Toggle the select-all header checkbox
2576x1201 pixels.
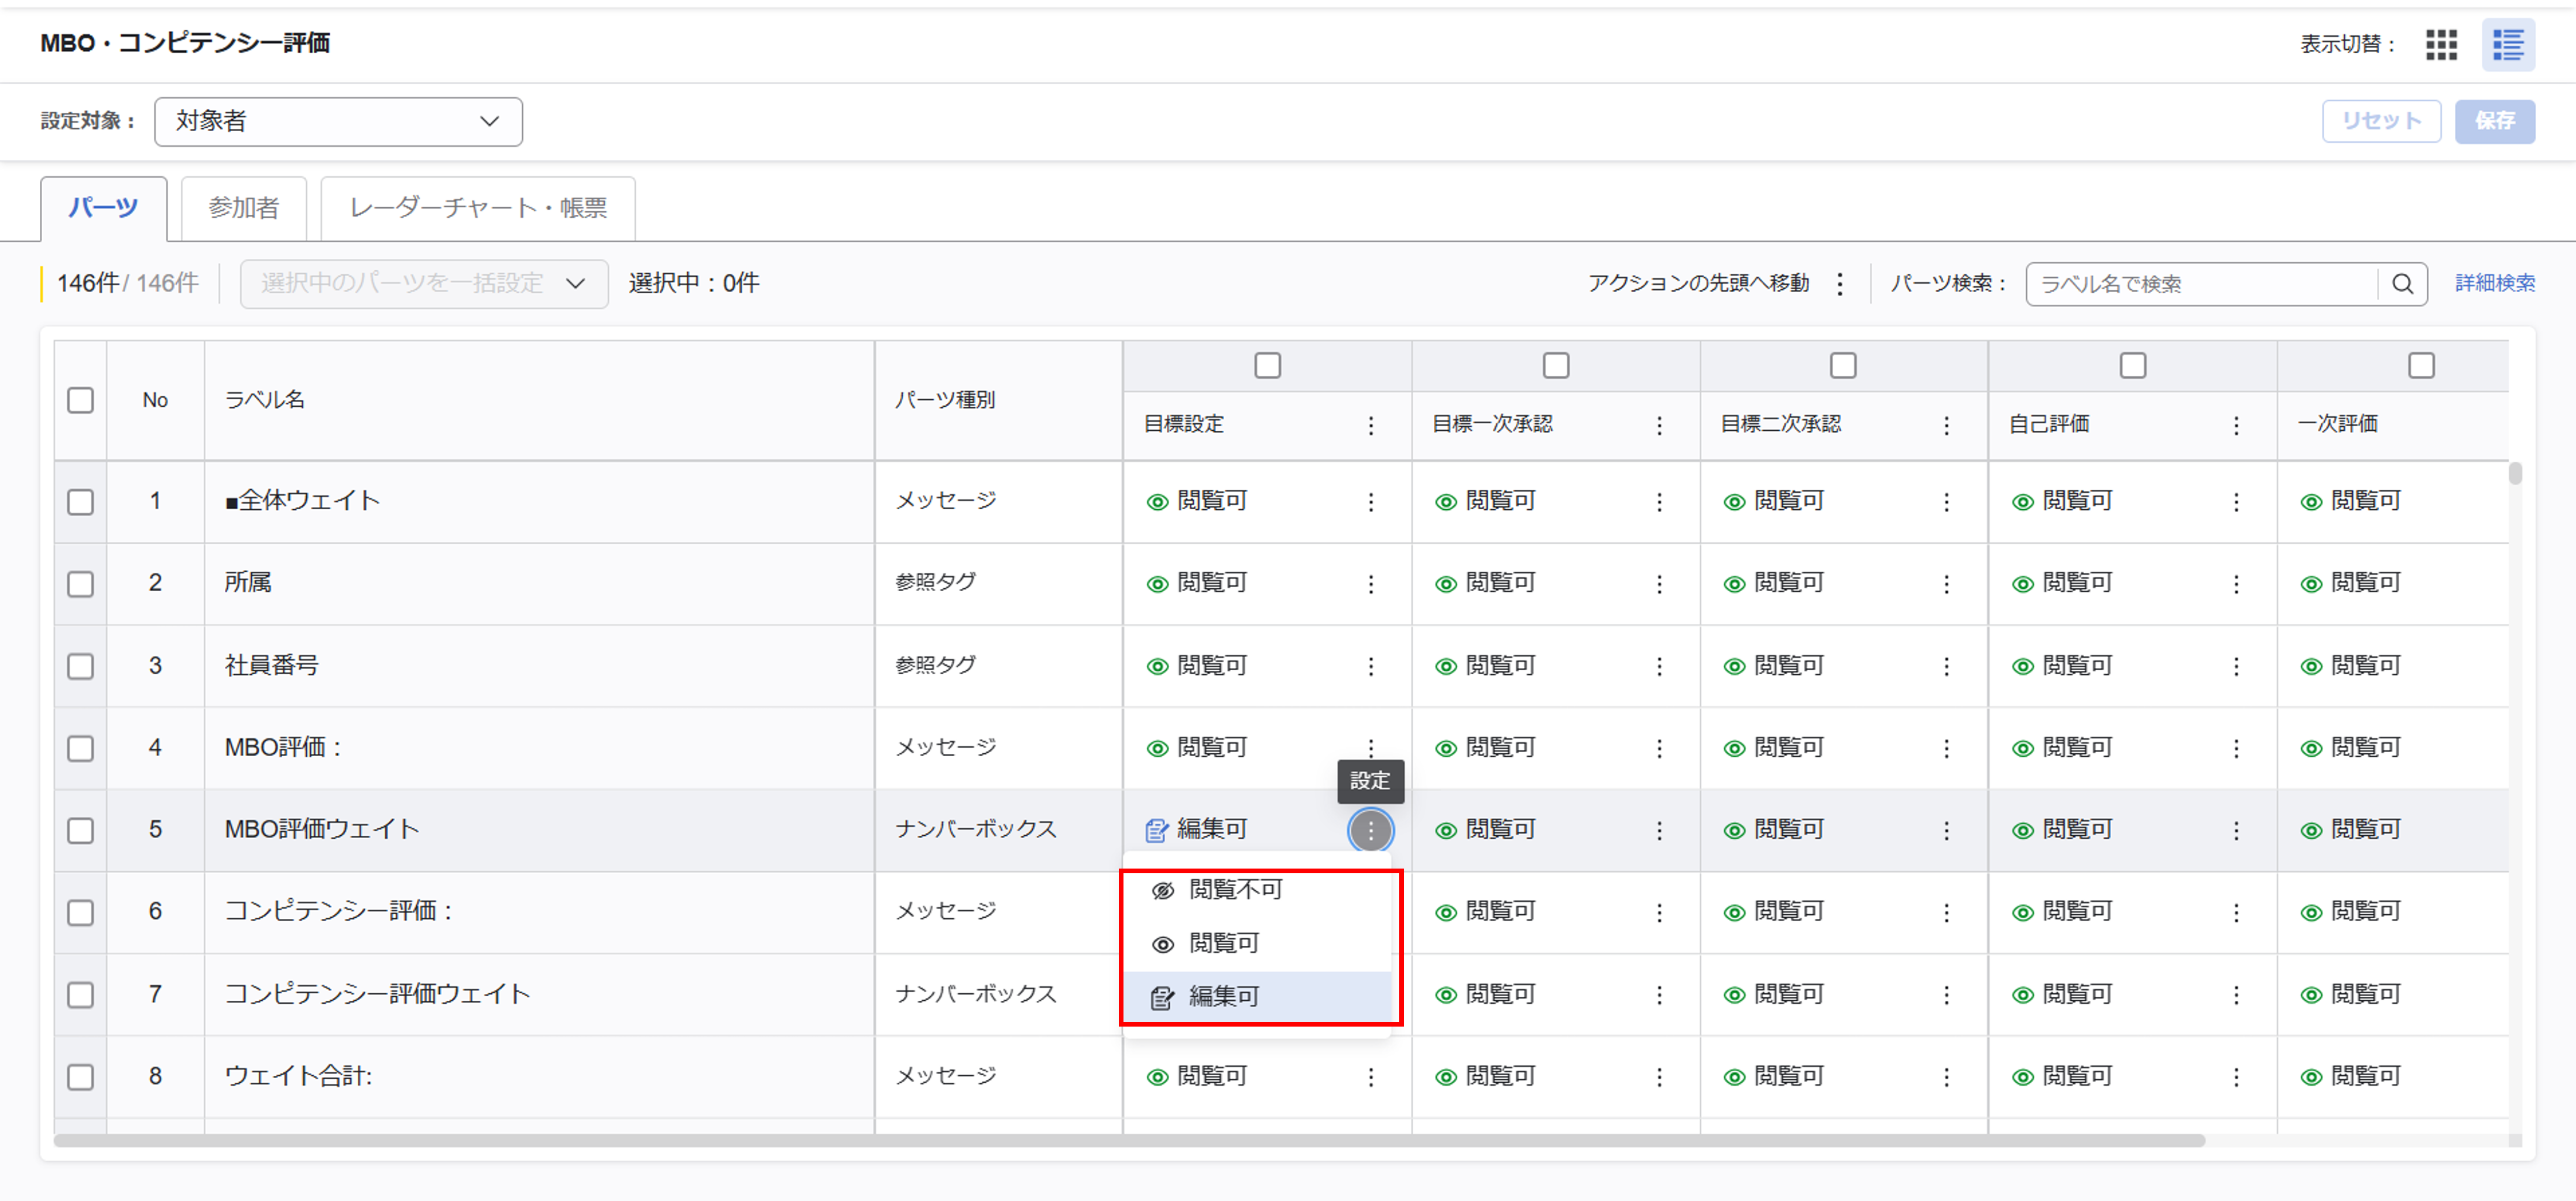point(80,400)
